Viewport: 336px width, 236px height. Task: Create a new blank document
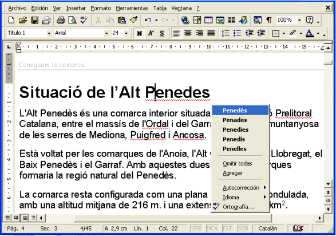click(11, 21)
